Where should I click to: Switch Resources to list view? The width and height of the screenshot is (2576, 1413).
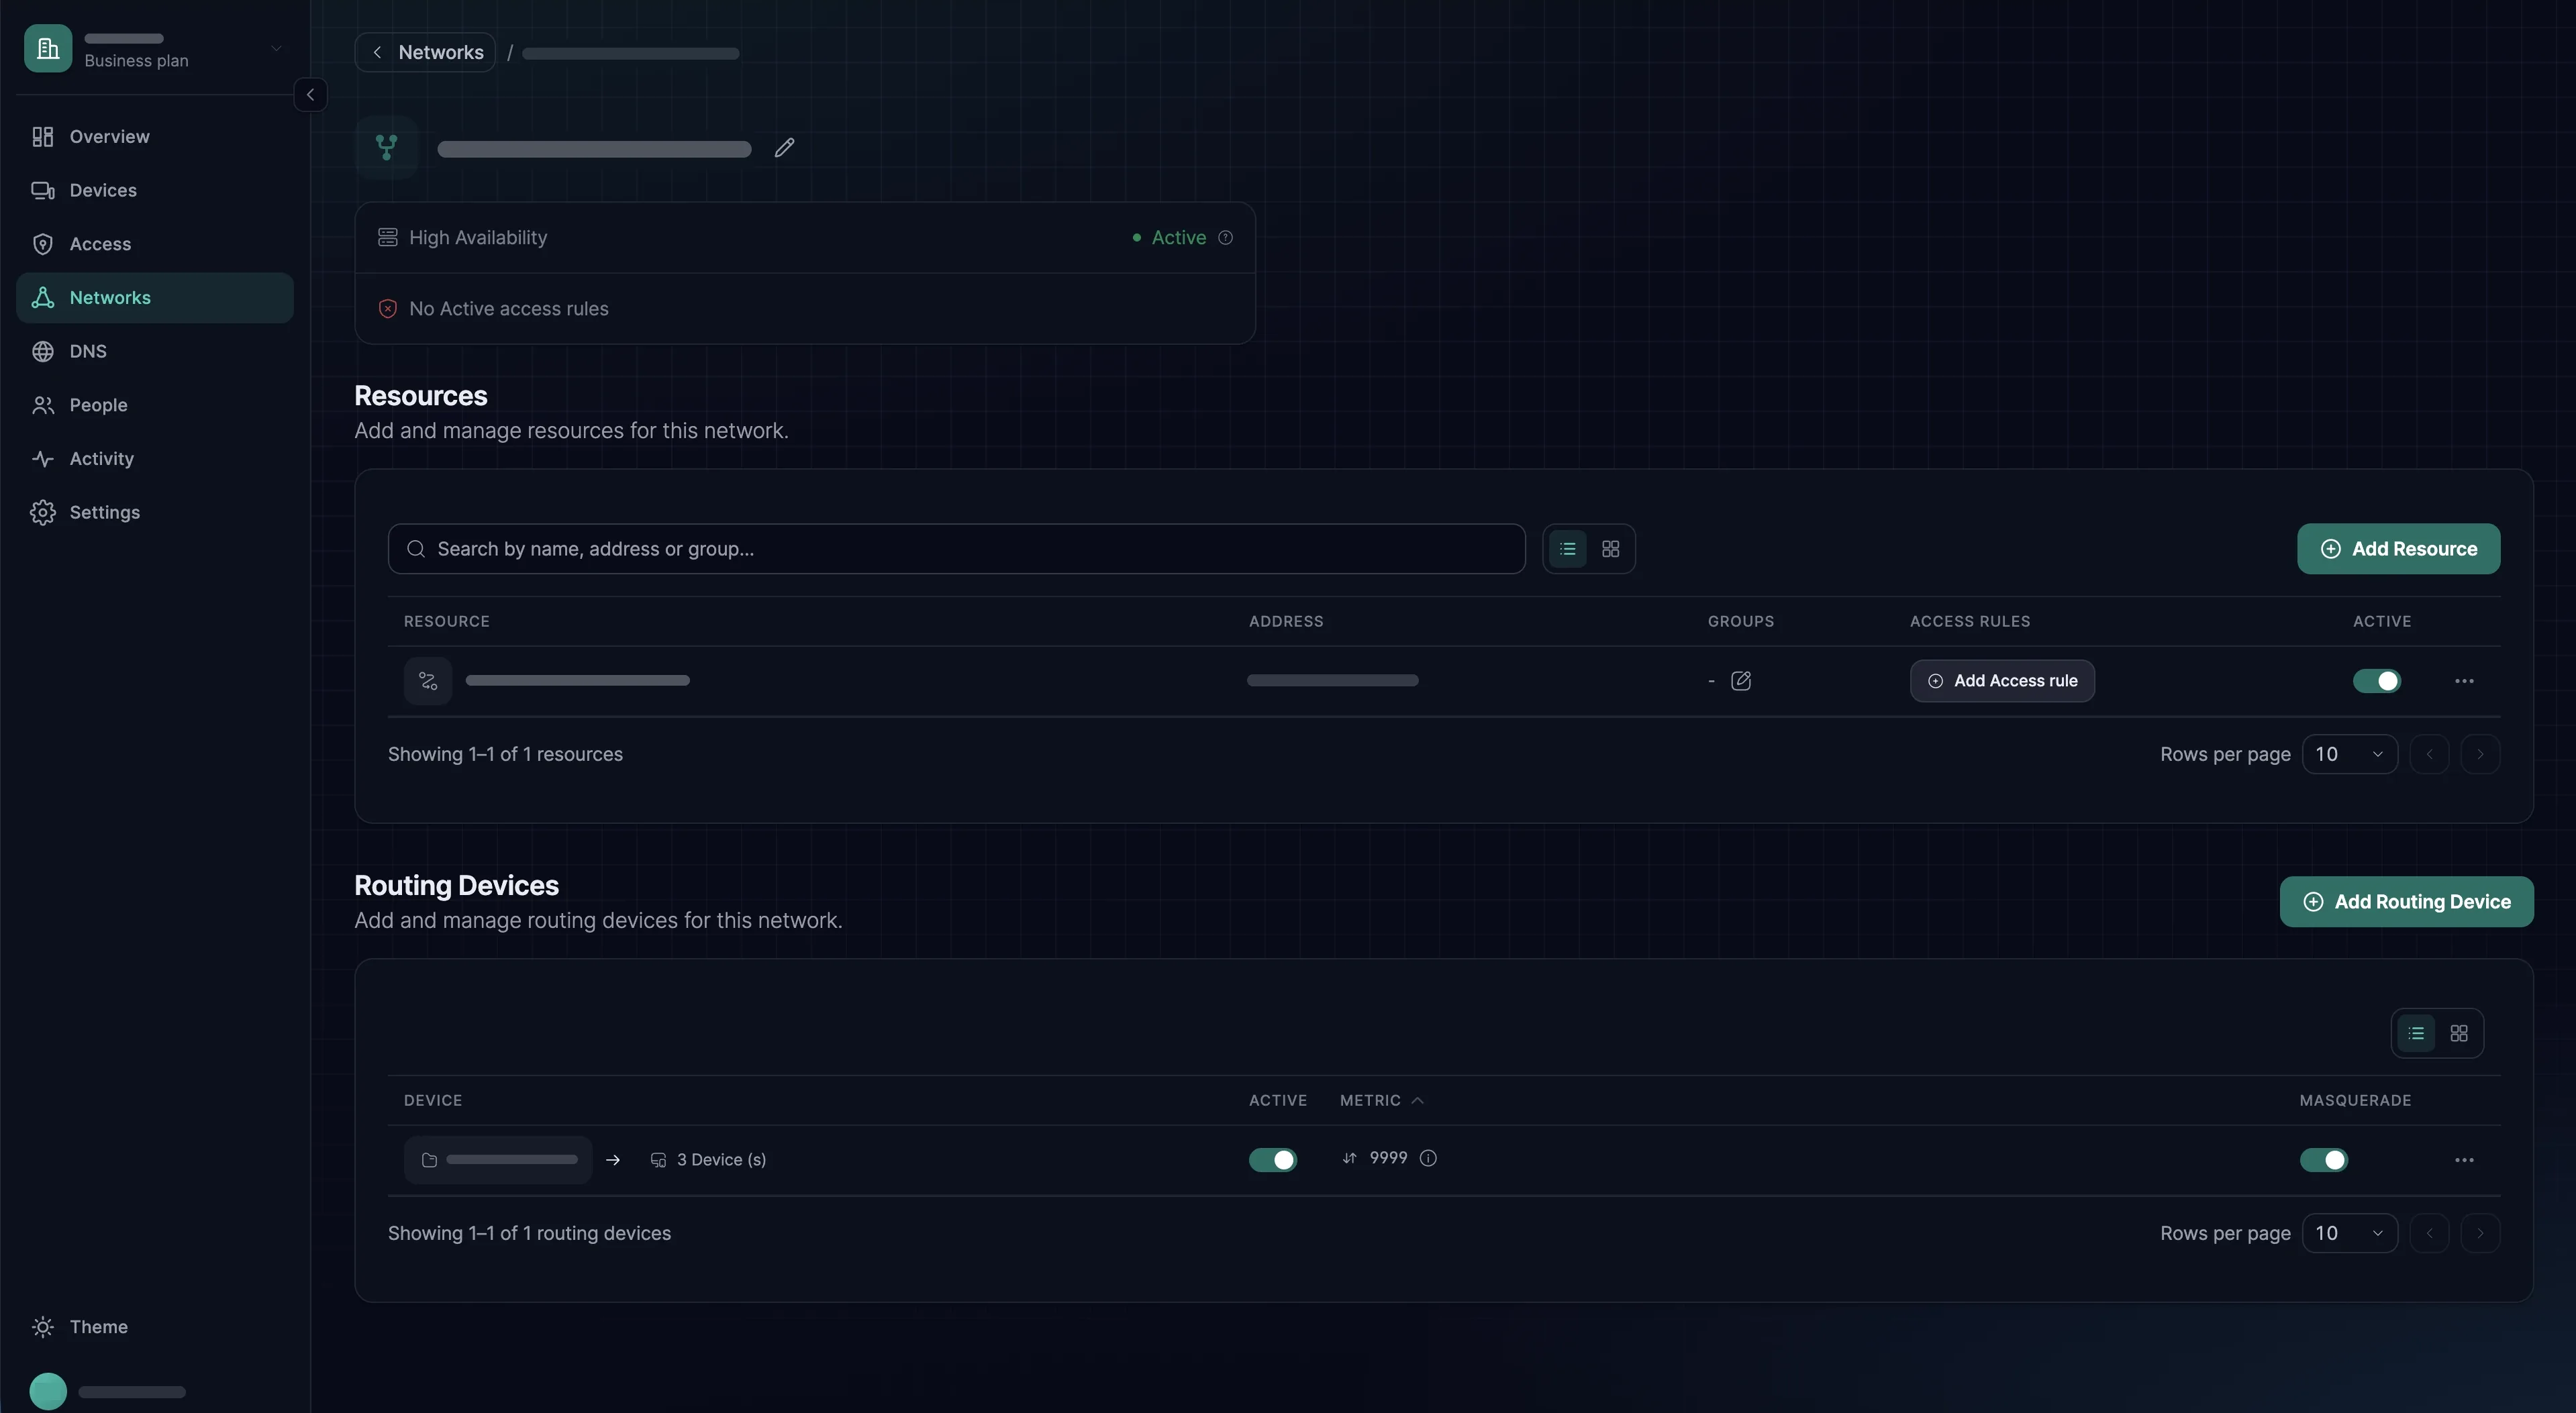tap(1567, 549)
